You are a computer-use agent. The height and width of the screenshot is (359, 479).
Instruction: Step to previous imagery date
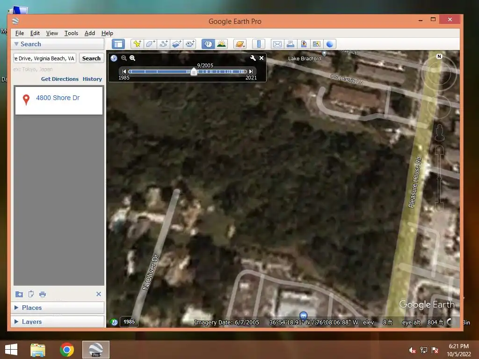tap(124, 72)
